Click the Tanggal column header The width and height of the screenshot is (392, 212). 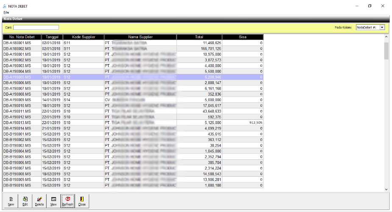coord(52,37)
